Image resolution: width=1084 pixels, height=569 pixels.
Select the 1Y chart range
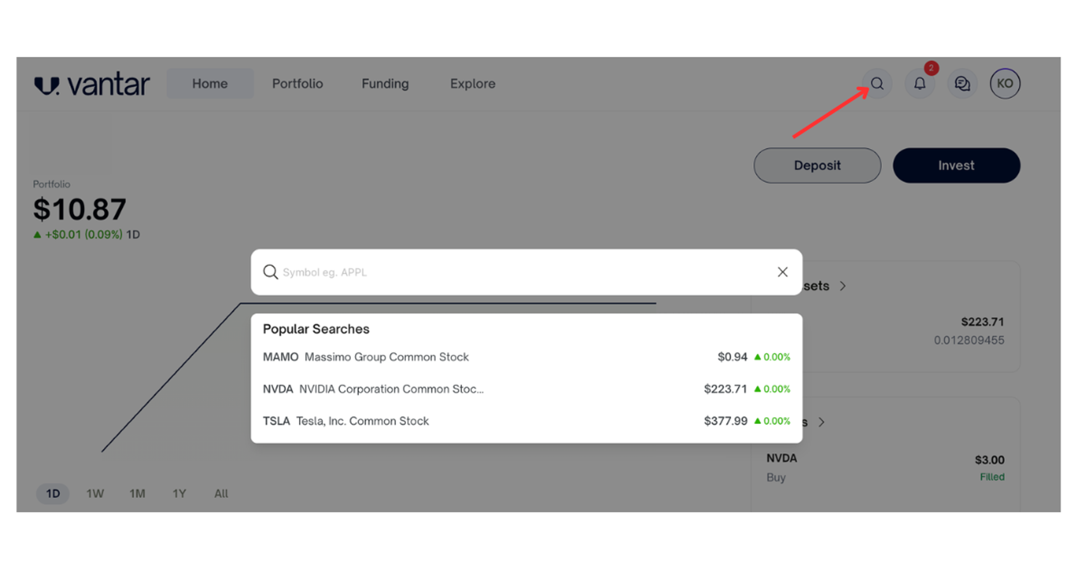coord(179,494)
